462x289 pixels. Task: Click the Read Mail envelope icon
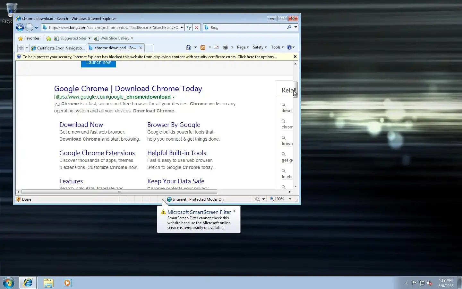(216, 47)
